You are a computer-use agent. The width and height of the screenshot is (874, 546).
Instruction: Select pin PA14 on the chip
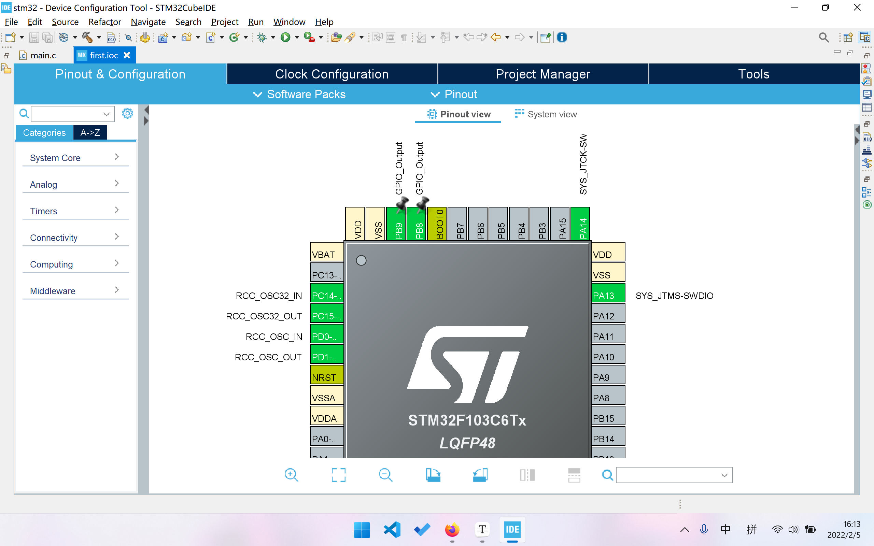pos(580,224)
